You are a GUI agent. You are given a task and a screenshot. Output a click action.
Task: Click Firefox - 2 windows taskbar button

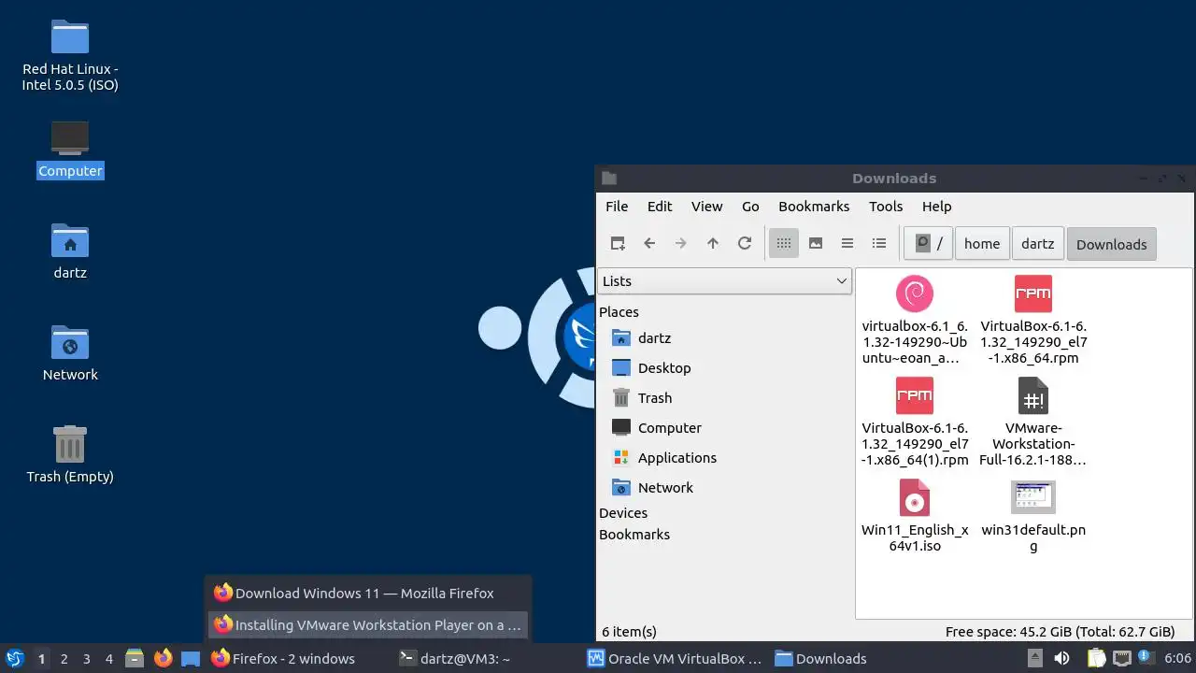coord(299,658)
